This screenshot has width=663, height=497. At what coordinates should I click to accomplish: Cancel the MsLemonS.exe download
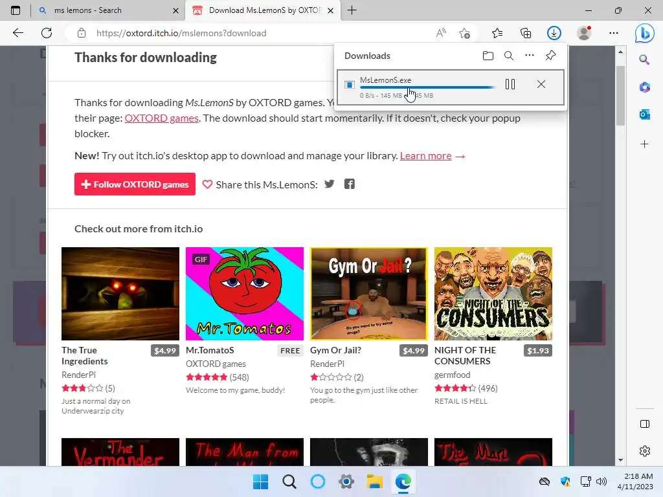click(541, 85)
